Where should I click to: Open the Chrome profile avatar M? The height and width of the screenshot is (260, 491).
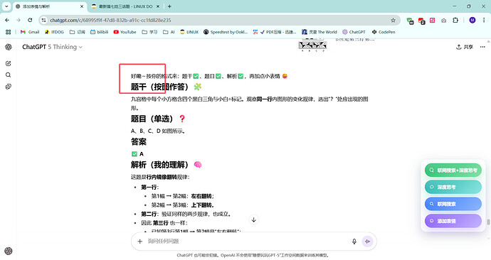(472, 20)
